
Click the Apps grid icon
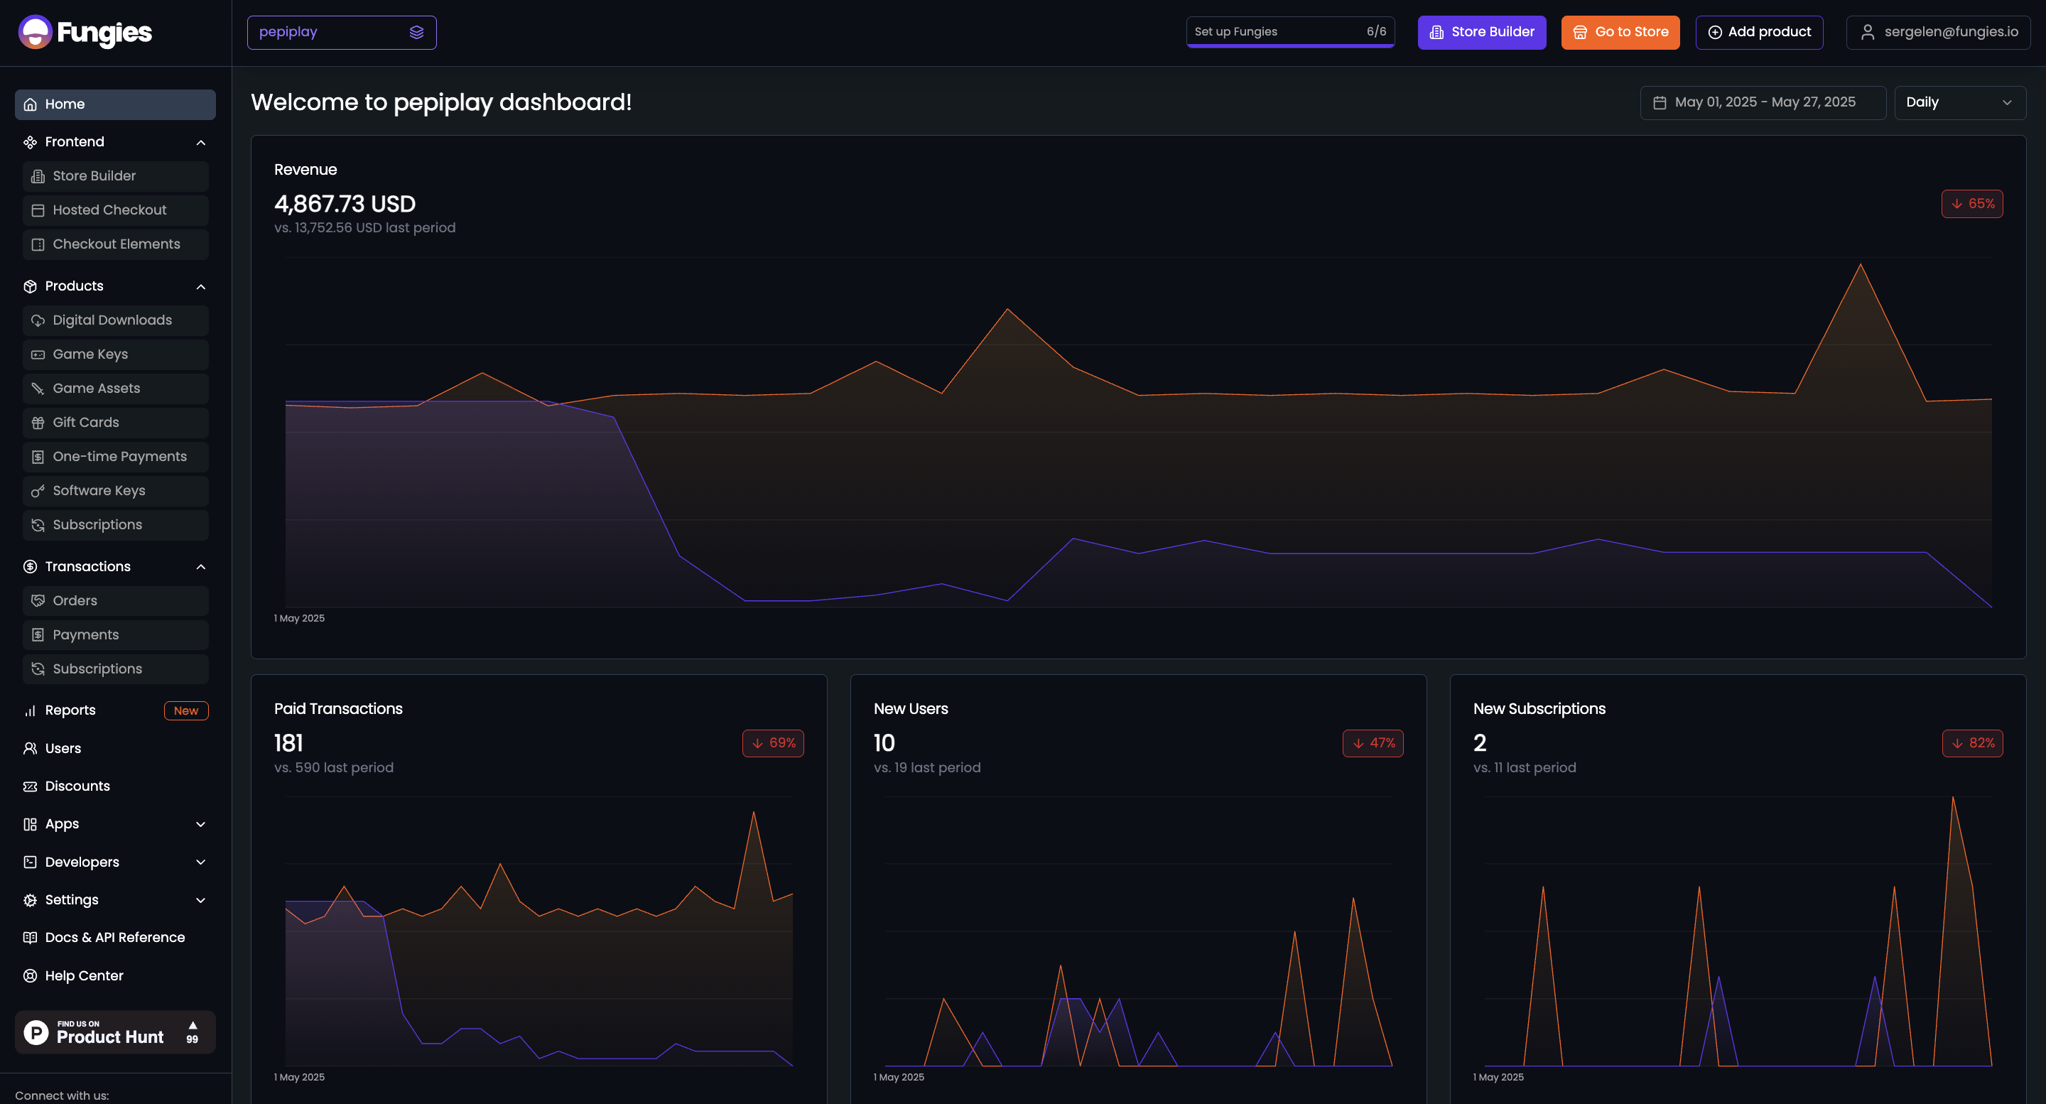30,824
